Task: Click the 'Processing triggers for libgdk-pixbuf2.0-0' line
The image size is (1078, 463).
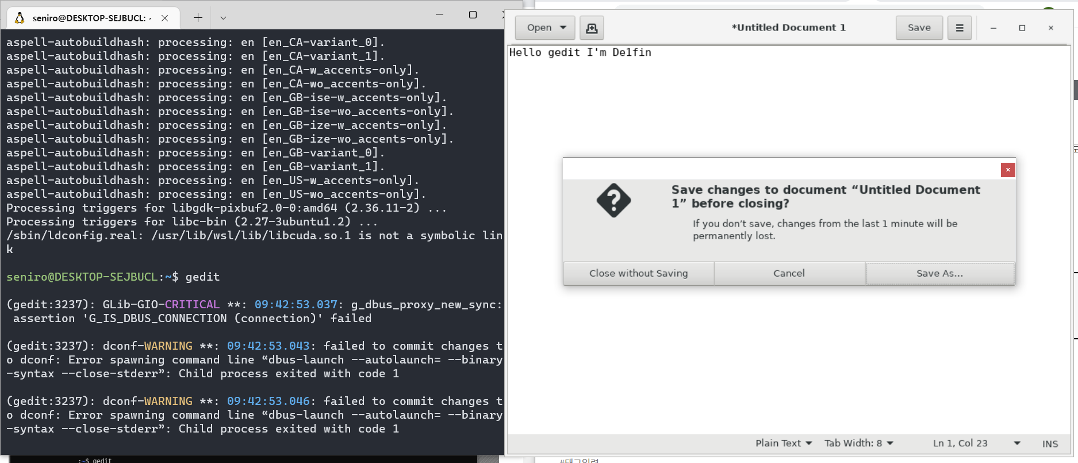Action: (227, 208)
